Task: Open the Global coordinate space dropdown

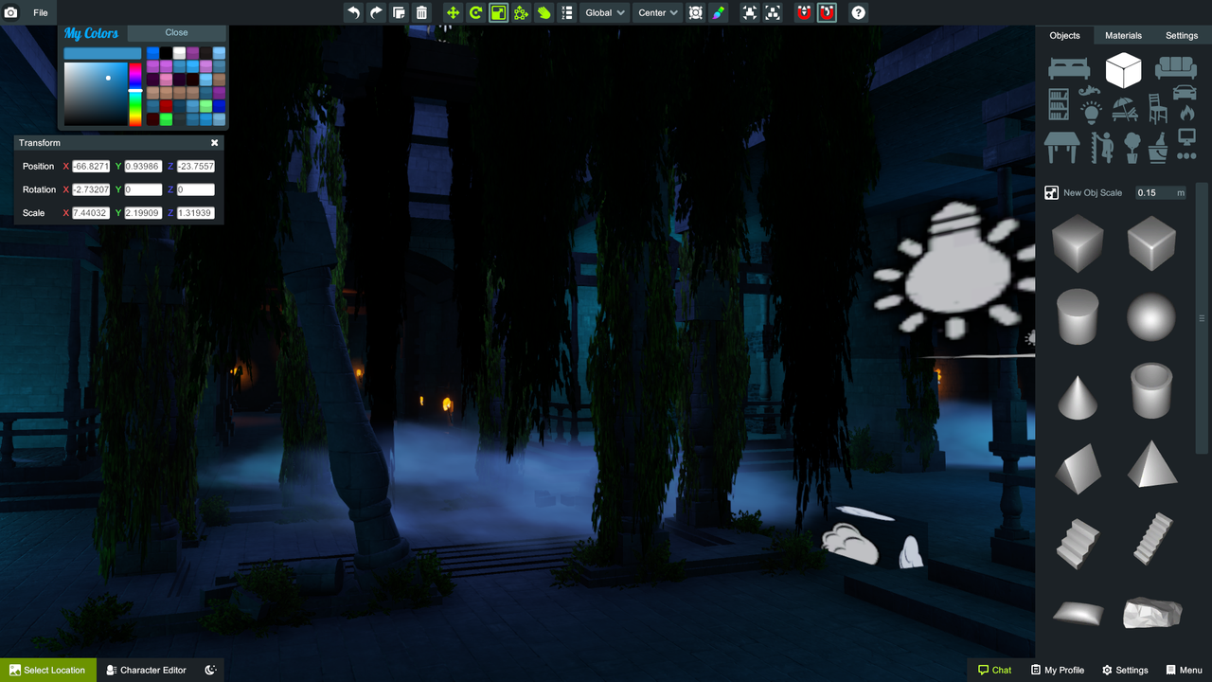Action: (605, 12)
